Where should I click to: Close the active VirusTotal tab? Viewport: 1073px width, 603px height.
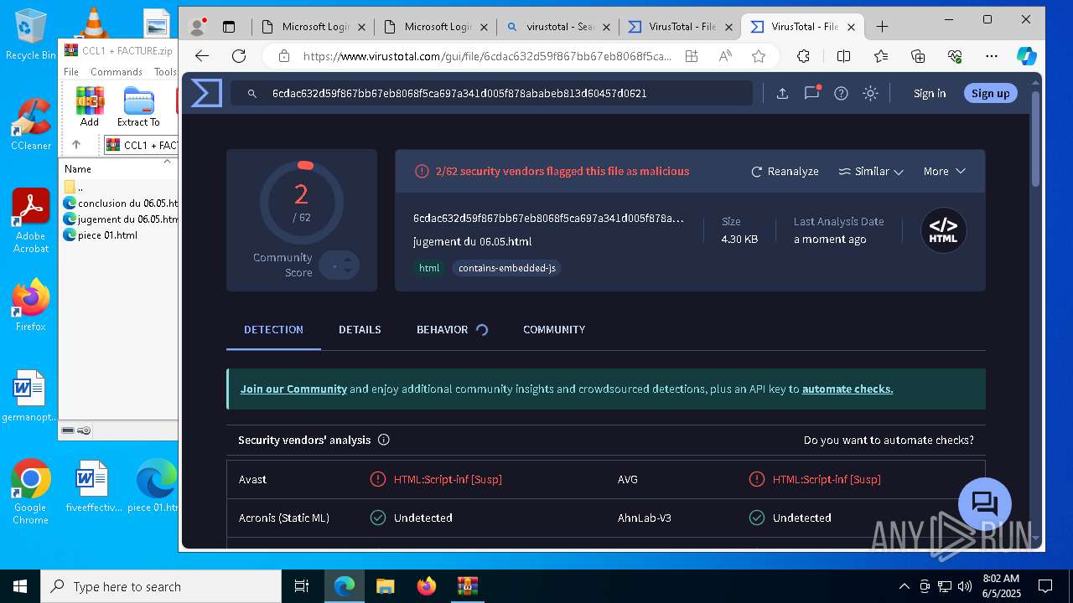click(x=852, y=27)
